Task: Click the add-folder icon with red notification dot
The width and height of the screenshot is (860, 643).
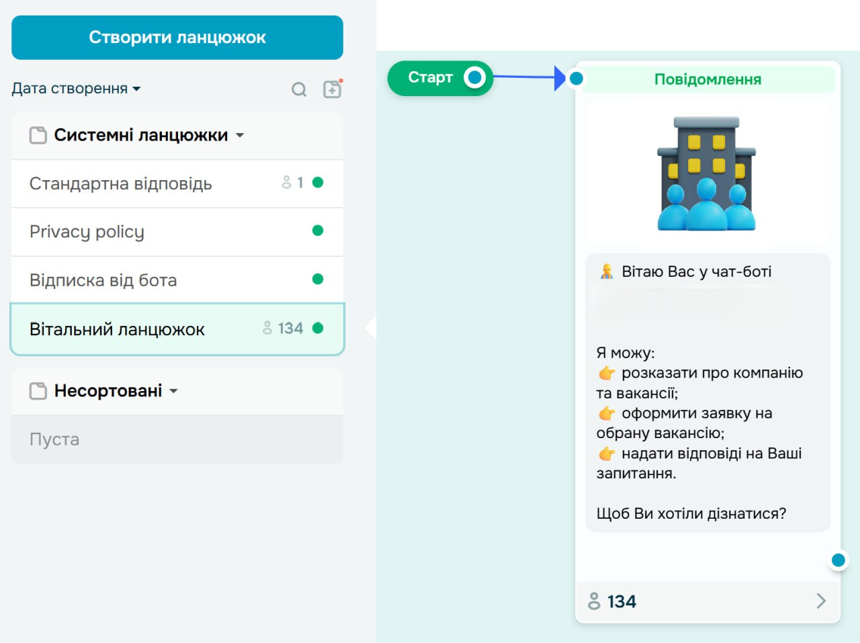Action: tap(331, 88)
